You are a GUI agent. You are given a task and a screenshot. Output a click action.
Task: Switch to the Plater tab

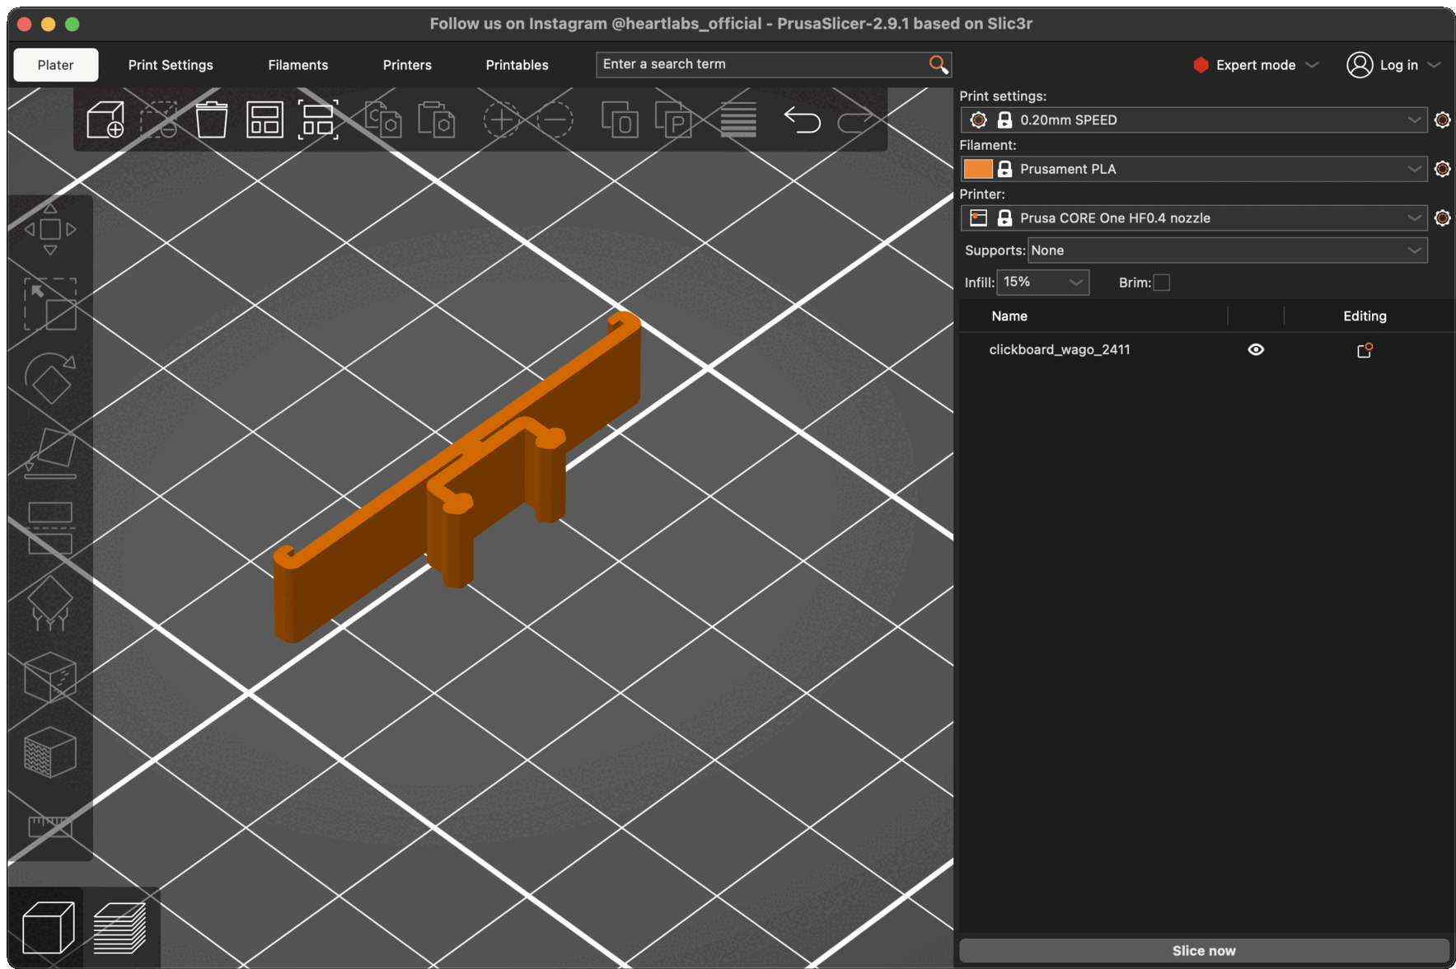55,65
